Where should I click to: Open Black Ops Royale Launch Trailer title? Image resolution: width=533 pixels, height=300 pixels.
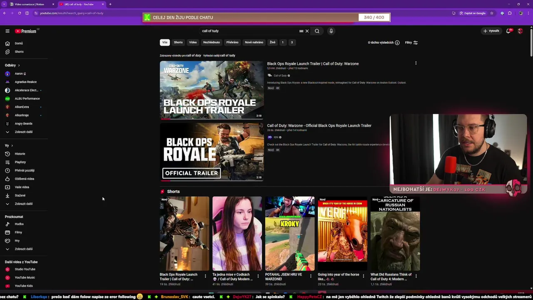[x=313, y=64]
